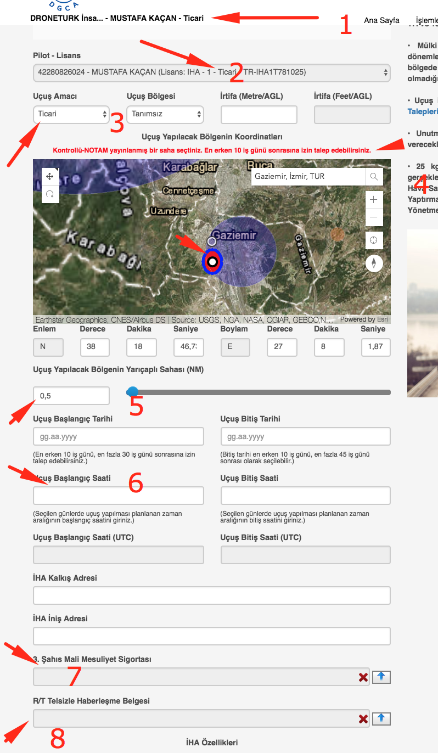Click the Uçuş Başlangıç Tarihi date field
This screenshot has width=438, height=753.
tap(119, 436)
